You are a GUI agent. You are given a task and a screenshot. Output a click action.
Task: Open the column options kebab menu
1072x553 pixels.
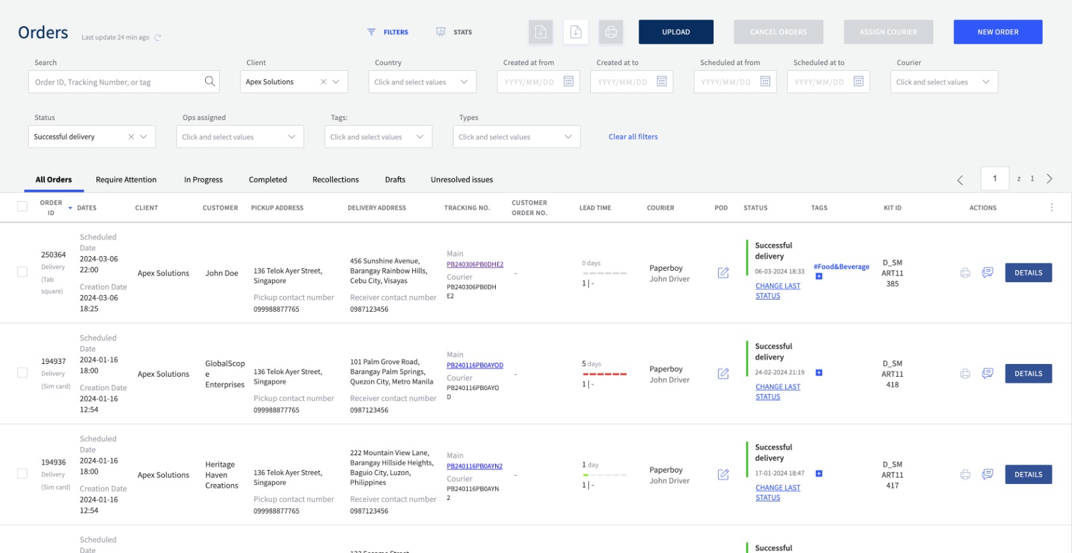[x=1051, y=208]
